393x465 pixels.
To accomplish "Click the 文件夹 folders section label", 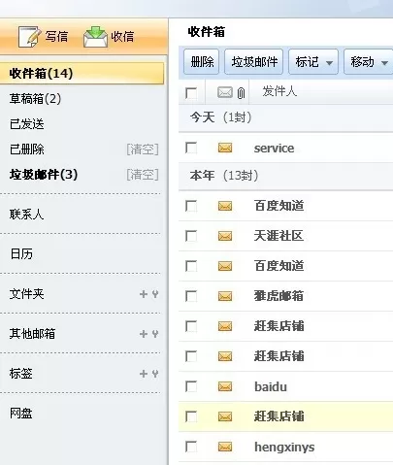I will pyautogui.click(x=26, y=294).
